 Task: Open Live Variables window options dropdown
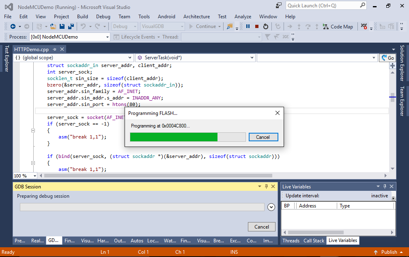click(378, 186)
